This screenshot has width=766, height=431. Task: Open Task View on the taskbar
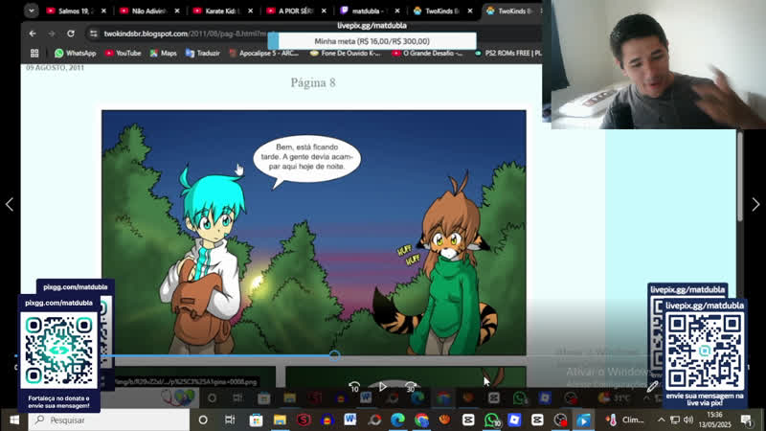click(230, 420)
